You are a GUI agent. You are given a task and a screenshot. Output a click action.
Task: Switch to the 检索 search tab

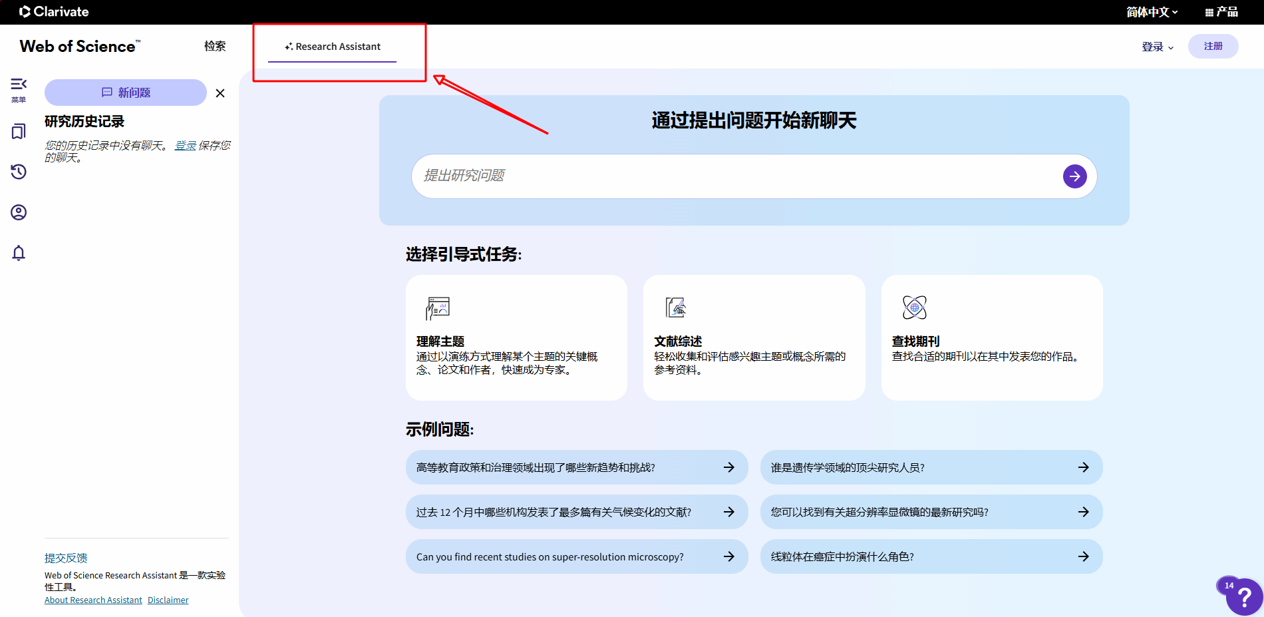tap(215, 46)
